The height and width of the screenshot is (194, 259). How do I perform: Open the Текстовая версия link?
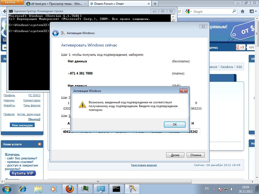(x=144, y=165)
